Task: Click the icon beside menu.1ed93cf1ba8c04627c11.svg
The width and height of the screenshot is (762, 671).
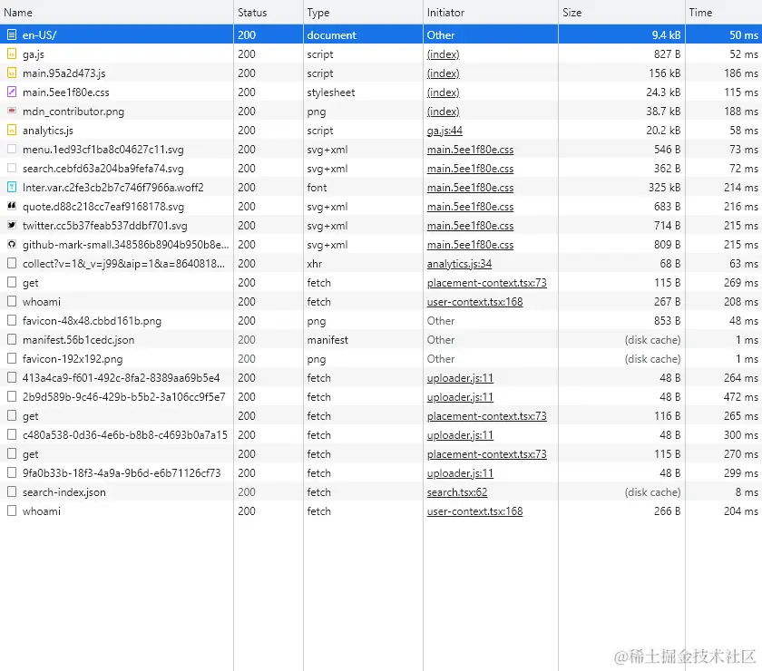Action: tap(12, 149)
